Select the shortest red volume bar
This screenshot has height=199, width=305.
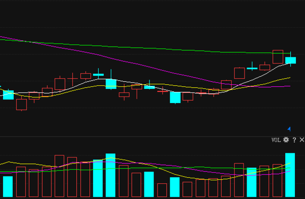point(162,190)
